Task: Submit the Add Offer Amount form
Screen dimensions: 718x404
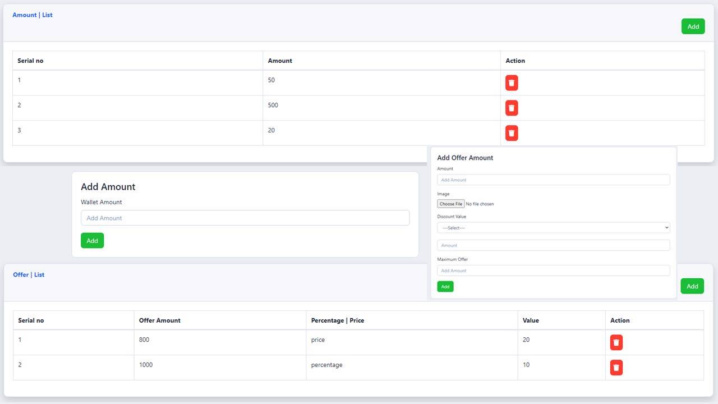Action: tap(445, 287)
